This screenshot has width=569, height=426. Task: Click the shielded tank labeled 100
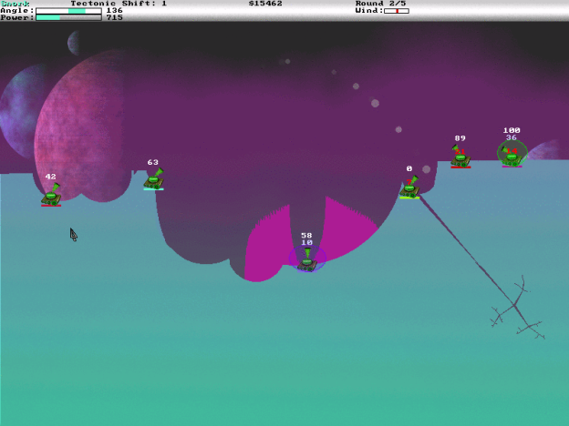512,154
